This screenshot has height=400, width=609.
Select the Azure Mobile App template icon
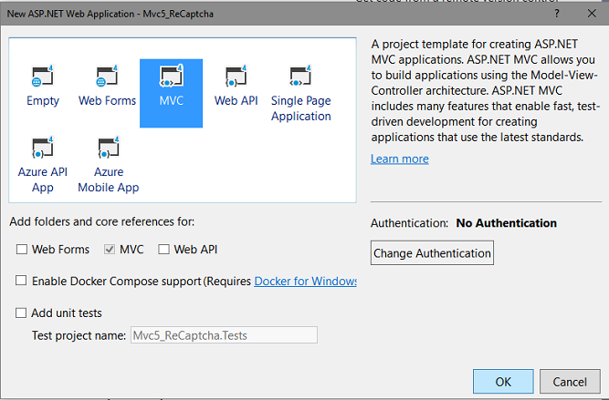(109, 148)
